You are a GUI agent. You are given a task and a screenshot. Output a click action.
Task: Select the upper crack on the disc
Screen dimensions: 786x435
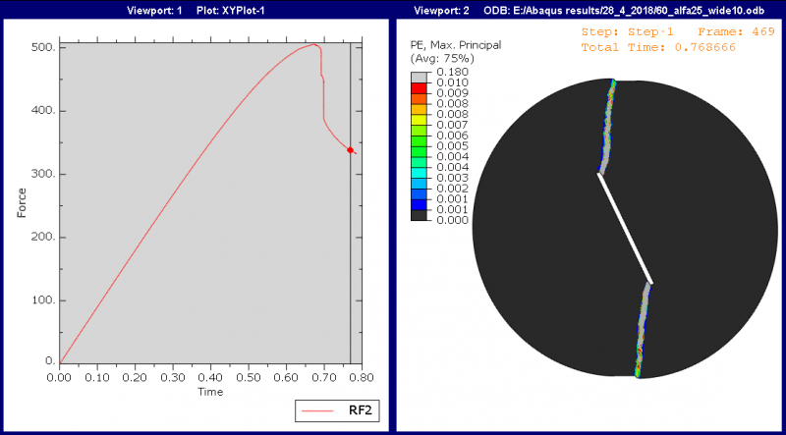point(606,128)
